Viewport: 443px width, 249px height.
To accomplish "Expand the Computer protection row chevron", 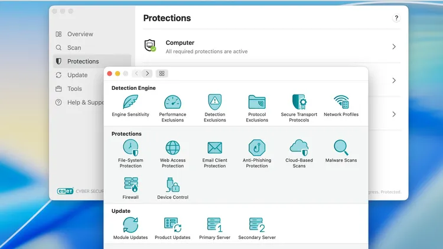I will point(394,47).
